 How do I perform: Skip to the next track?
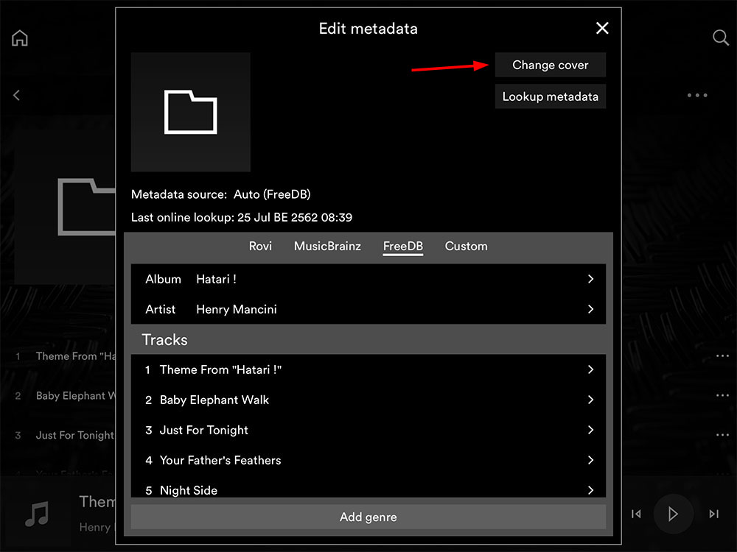click(713, 514)
